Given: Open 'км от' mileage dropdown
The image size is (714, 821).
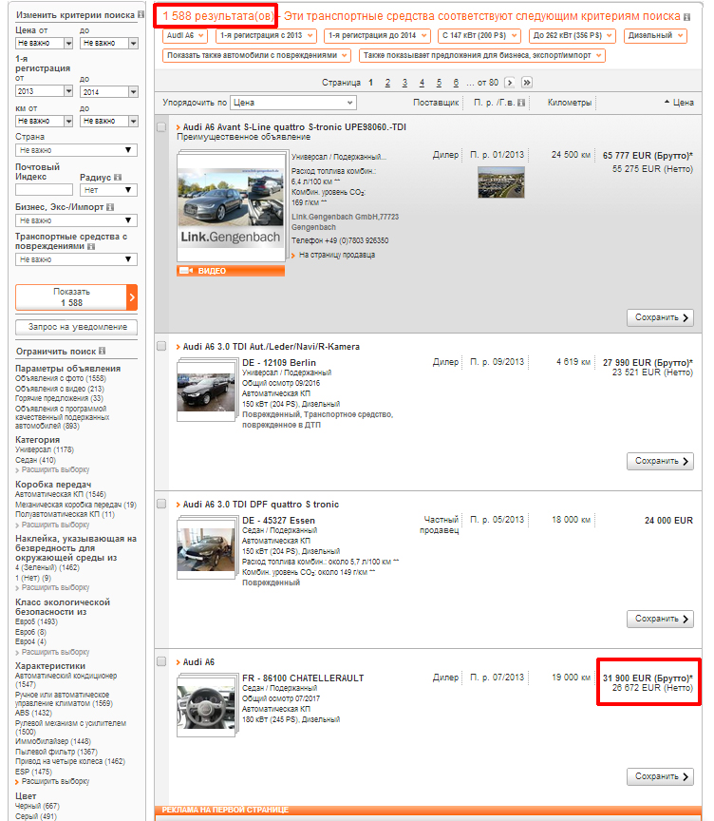Looking at the screenshot, I should [44, 121].
